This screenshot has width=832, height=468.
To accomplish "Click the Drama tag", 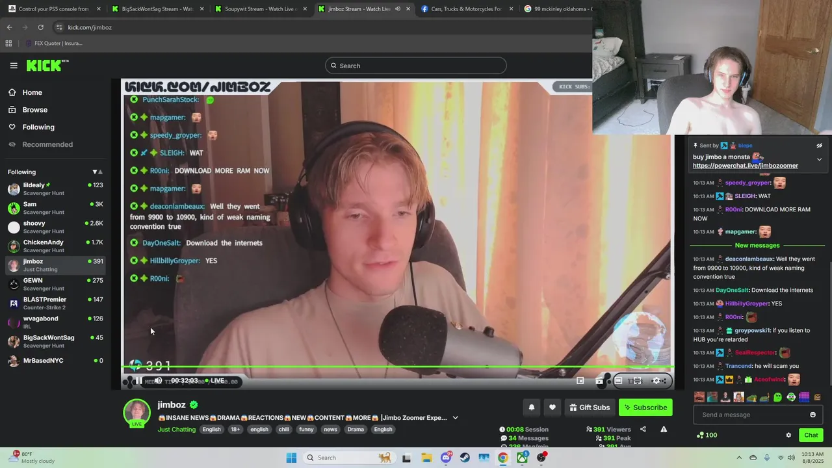I will tap(356, 429).
